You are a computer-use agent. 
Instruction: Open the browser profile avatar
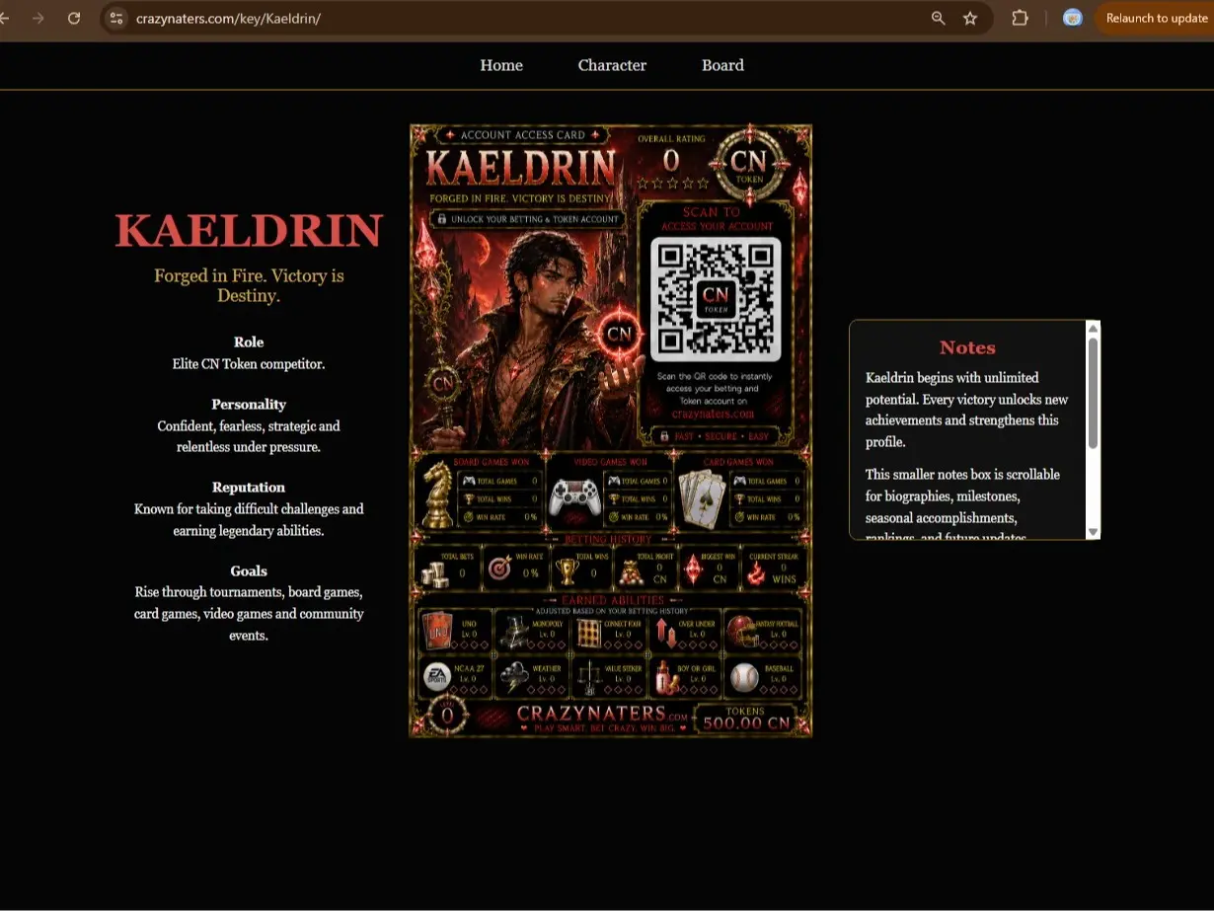[1073, 18]
